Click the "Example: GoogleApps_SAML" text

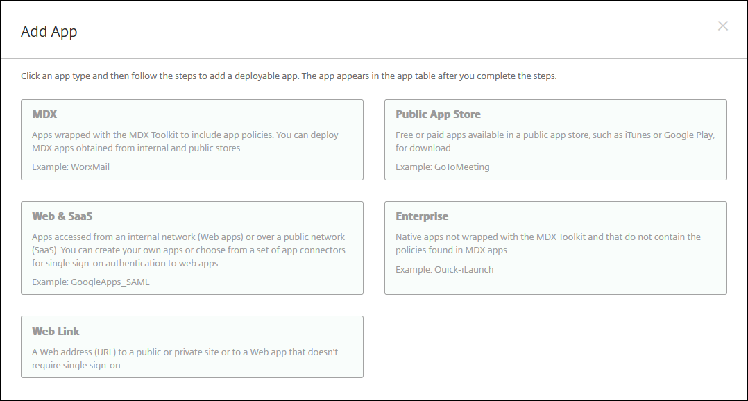pyautogui.click(x=90, y=282)
